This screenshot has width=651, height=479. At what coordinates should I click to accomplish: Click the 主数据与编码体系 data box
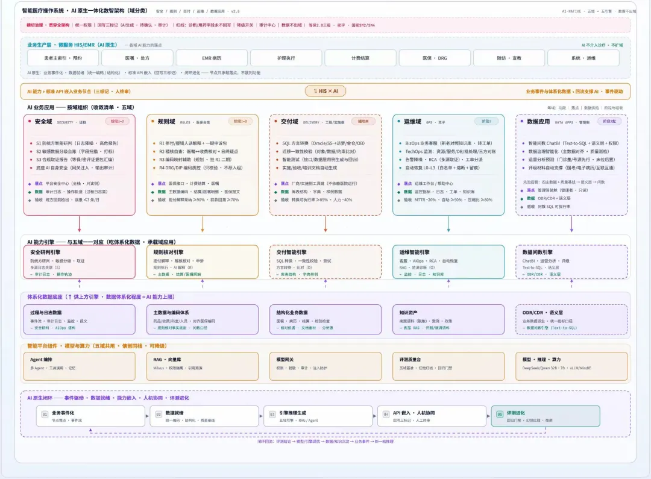(x=202, y=319)
